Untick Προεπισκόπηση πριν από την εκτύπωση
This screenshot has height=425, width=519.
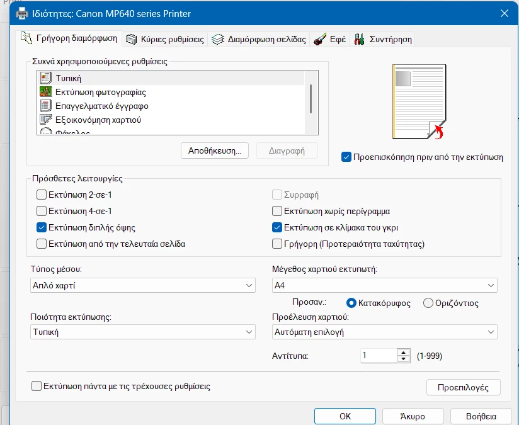click(x=346, y=157)
